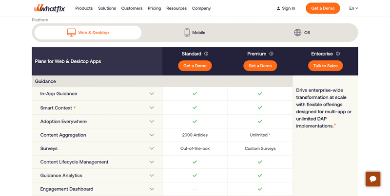
Task: Click the Premium plan info icon
Action: [271, 54]
